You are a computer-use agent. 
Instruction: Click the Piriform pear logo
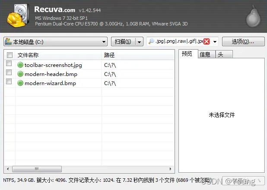click(x=254, y=16)
